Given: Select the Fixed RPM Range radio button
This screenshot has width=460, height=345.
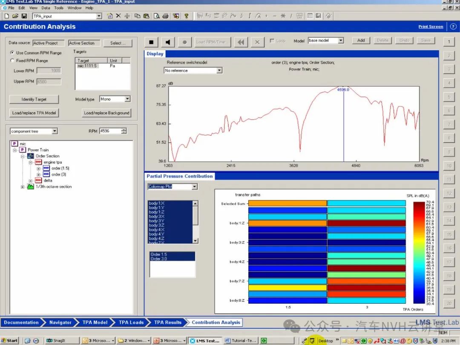Looking at the screenshot, I should (x=12, y=60).
